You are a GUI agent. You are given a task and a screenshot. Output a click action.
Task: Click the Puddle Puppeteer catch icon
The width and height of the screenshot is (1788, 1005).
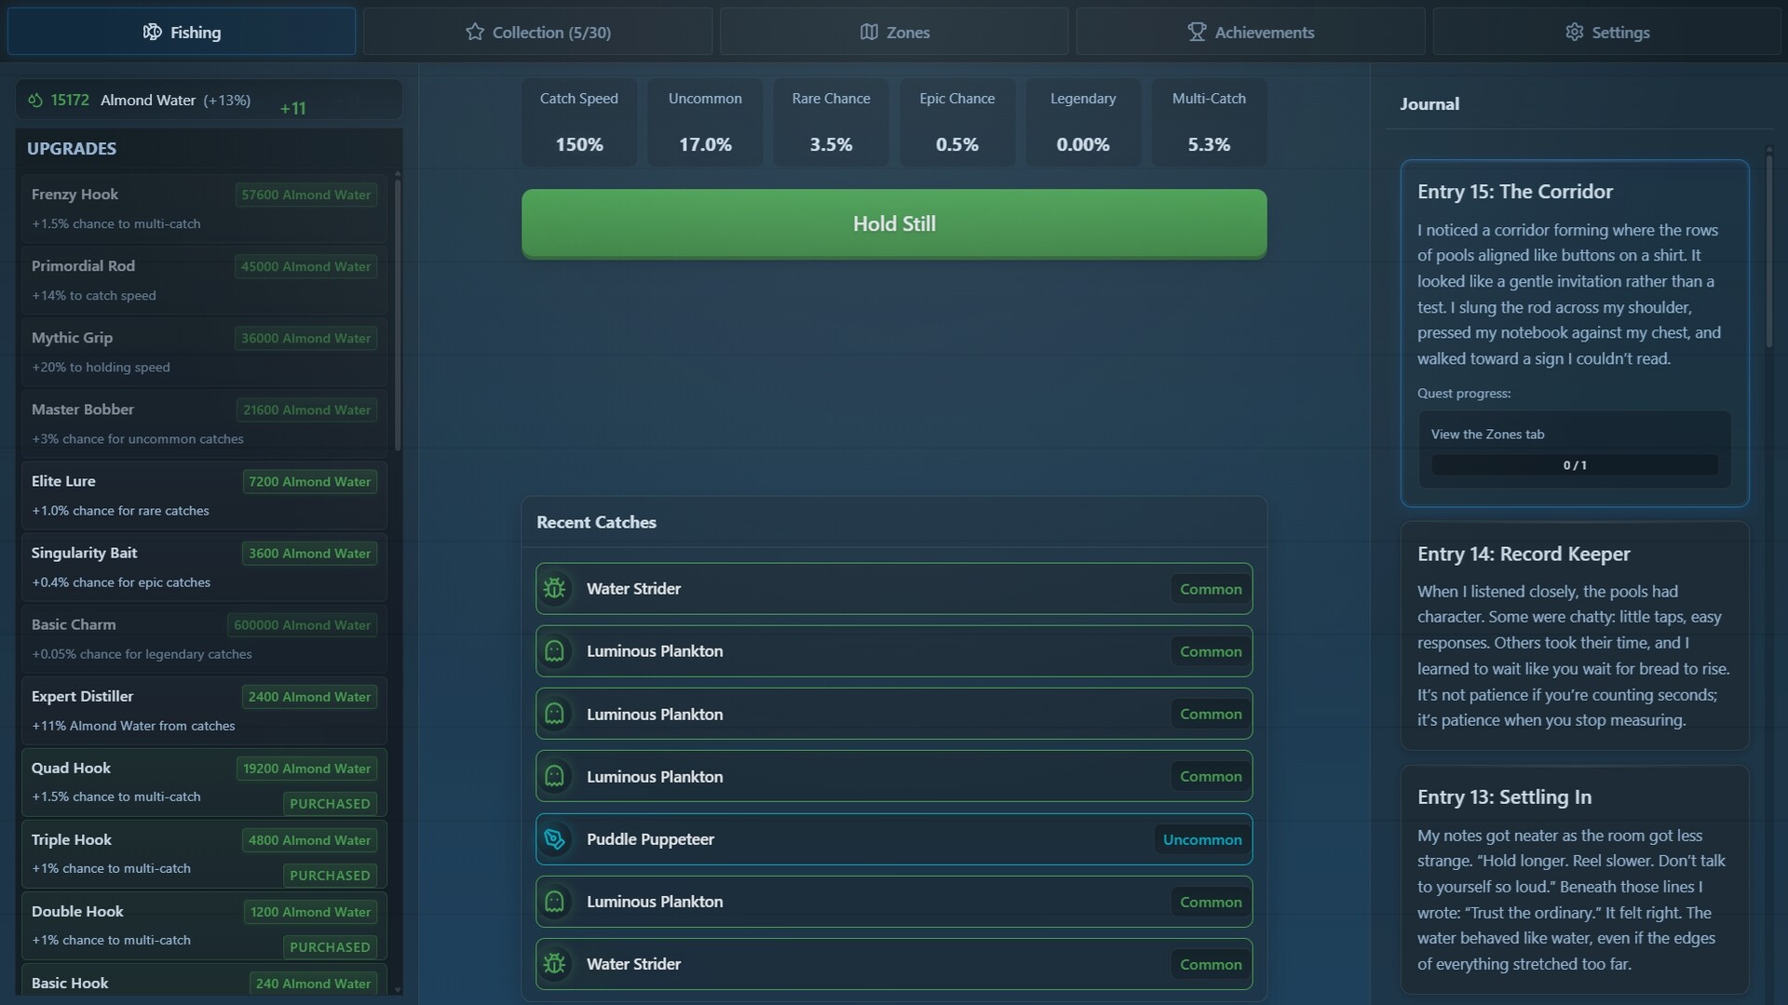coord(555,839)
